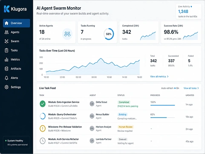Image resolution: width=205 pixels, height=154 pixels.
Task: Click the 100% progress bar
Action: [x=162, y=105]
